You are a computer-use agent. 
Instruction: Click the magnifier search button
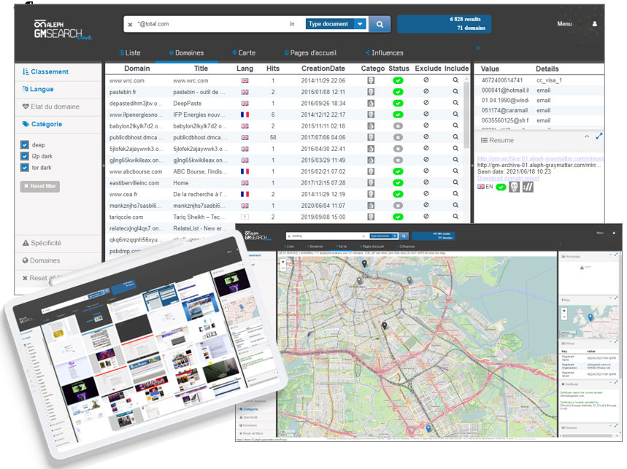tap(380, 24)
